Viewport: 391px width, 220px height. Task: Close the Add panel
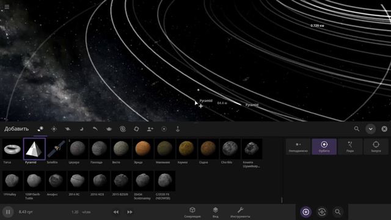tap(384, 129)
